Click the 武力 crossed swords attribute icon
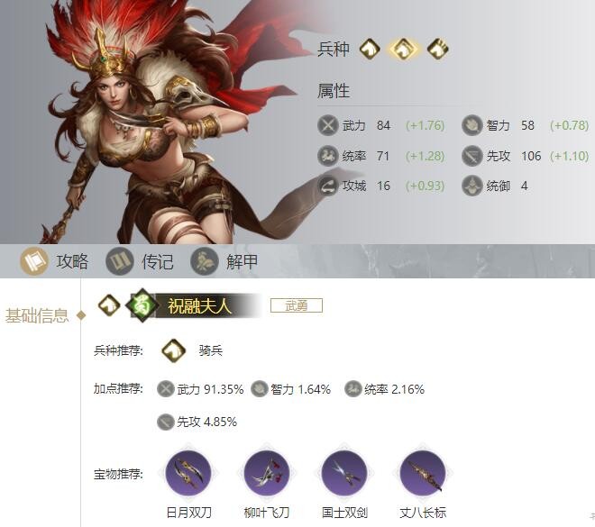Viewport: 595px width, 527px height. [x=328, y=125]
